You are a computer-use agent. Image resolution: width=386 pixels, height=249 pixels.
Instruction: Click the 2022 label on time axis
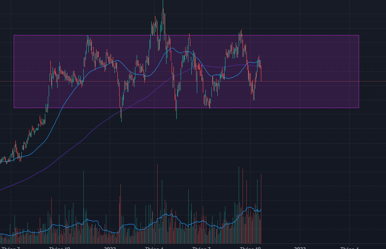tap(110, 247)
